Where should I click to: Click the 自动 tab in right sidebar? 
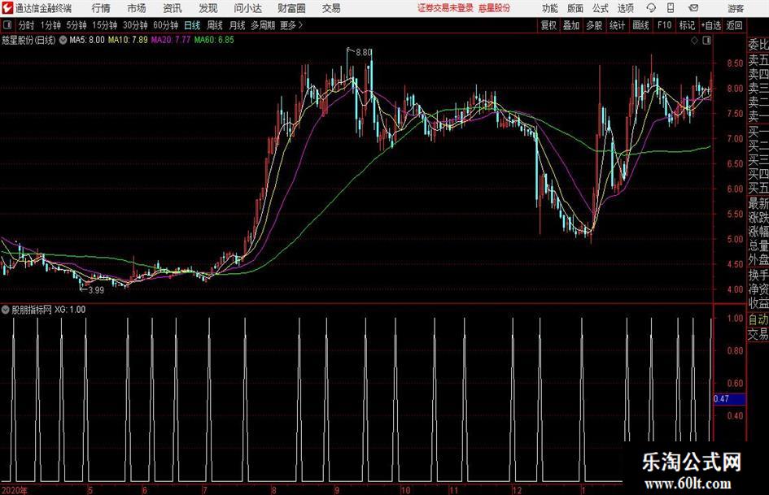coord(758,319)
